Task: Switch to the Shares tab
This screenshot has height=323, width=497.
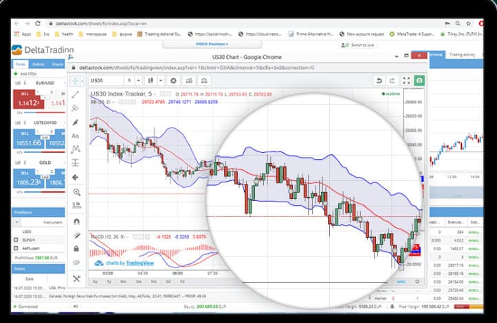Action: tap(57, 64)
